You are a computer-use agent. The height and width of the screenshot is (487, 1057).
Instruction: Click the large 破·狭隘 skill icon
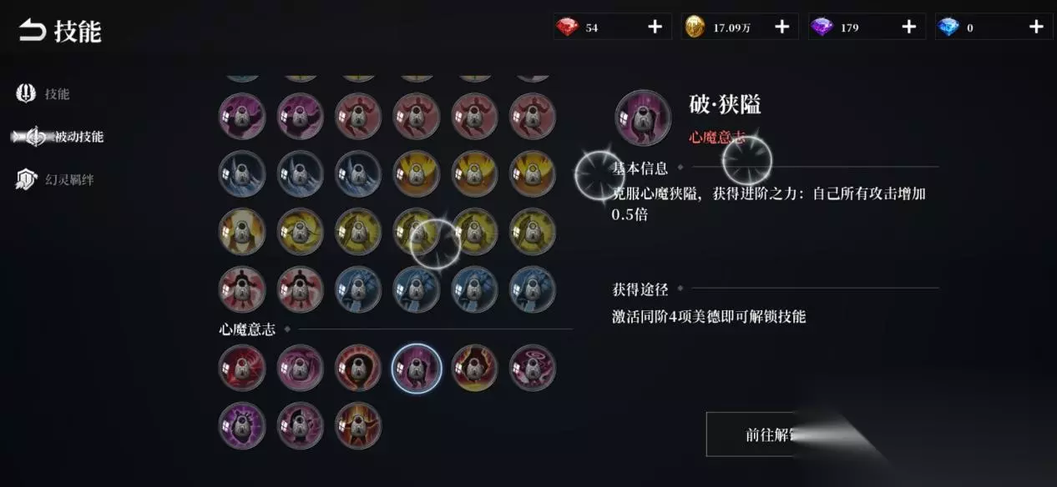(x=643, y=118)
